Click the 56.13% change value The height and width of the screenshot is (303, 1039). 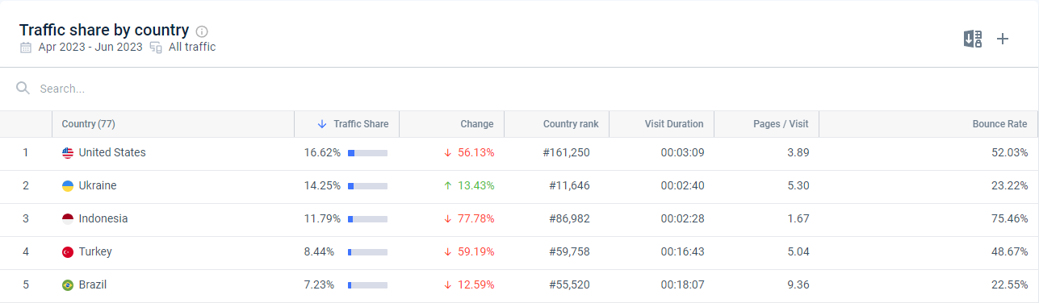pos(476,152)
